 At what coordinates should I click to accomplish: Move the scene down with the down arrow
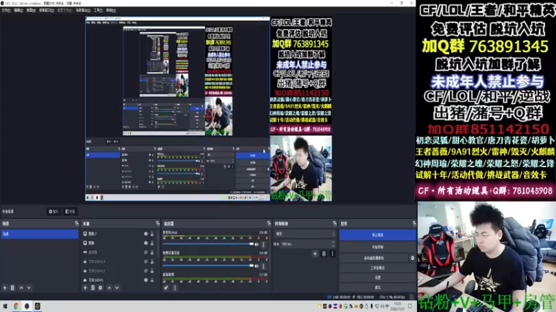coord(28,288)
